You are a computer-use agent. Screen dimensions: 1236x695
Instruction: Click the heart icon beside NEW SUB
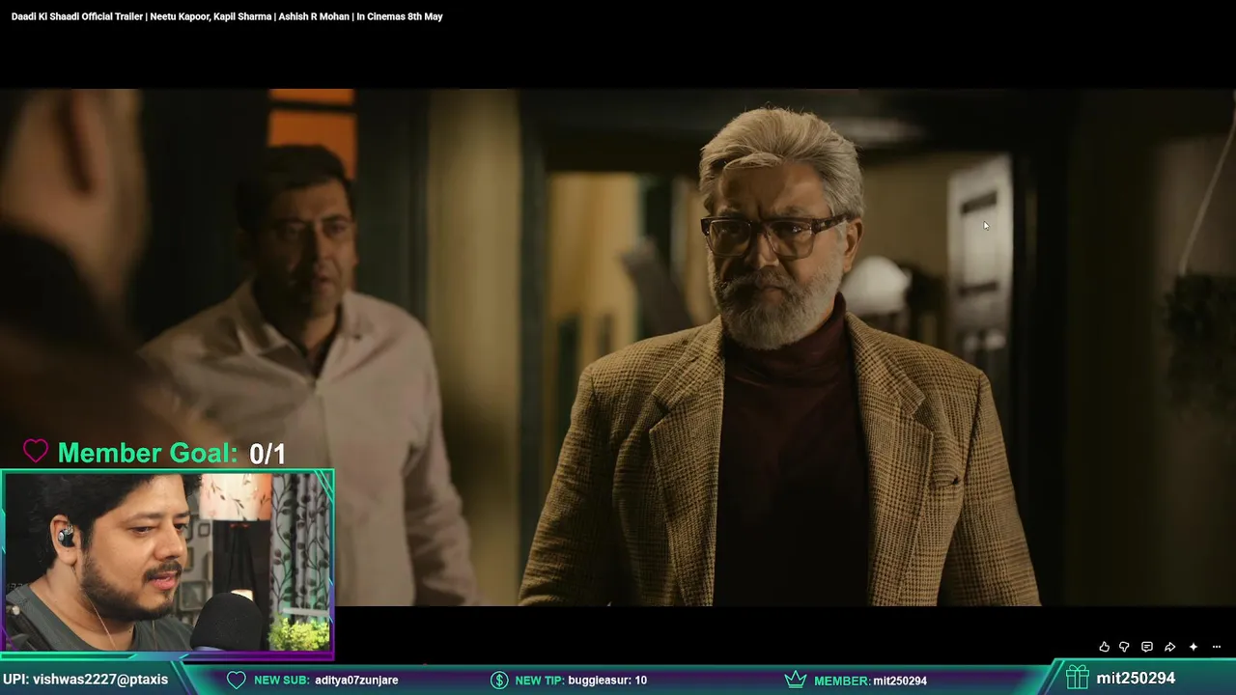click(x=237, y=680)
